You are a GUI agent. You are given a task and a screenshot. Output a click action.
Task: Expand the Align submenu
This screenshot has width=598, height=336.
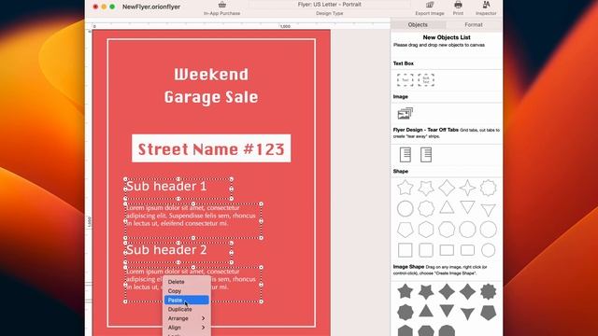(187, 328)
